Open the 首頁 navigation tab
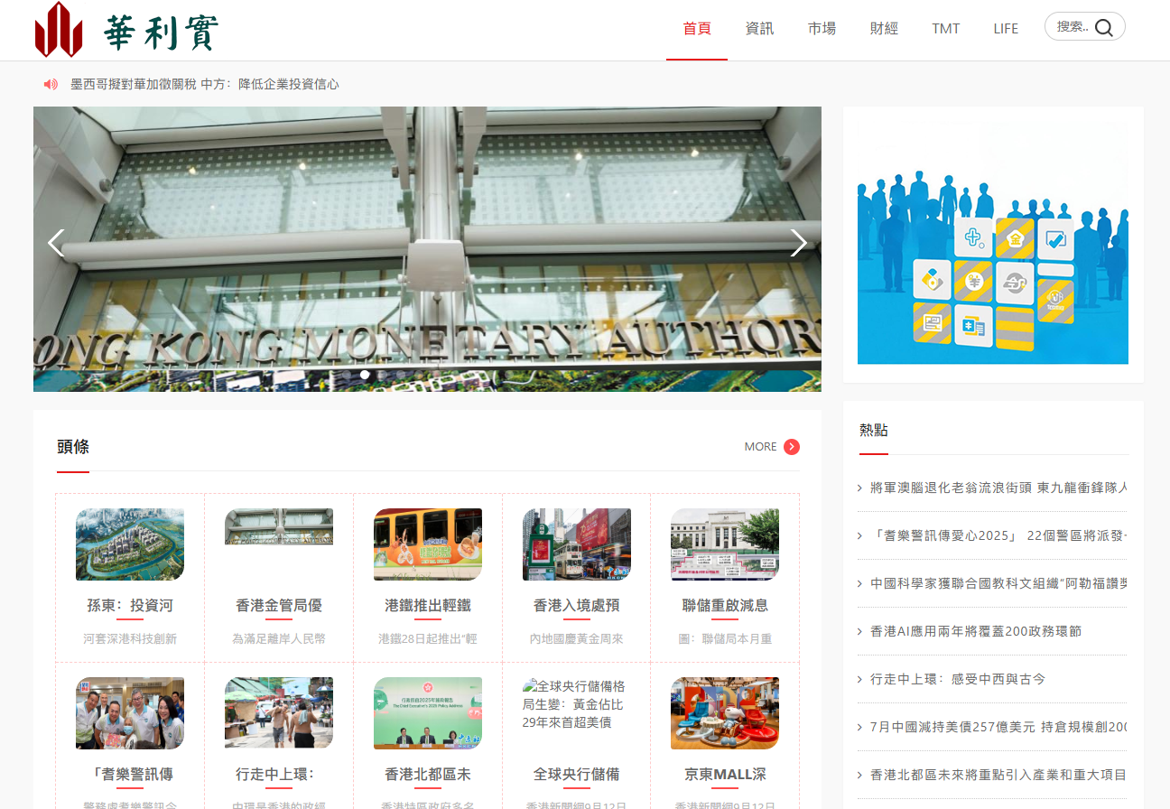This screenshot has height=809, width=1170. coord(696,29)
